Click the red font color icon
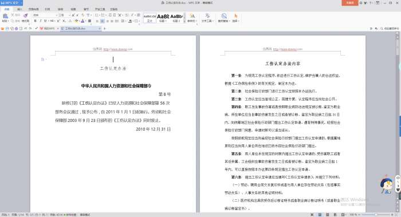 [82, 21]
